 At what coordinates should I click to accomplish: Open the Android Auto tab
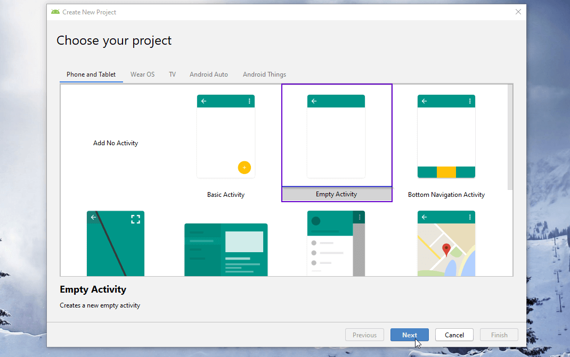[x=208, y=74]
